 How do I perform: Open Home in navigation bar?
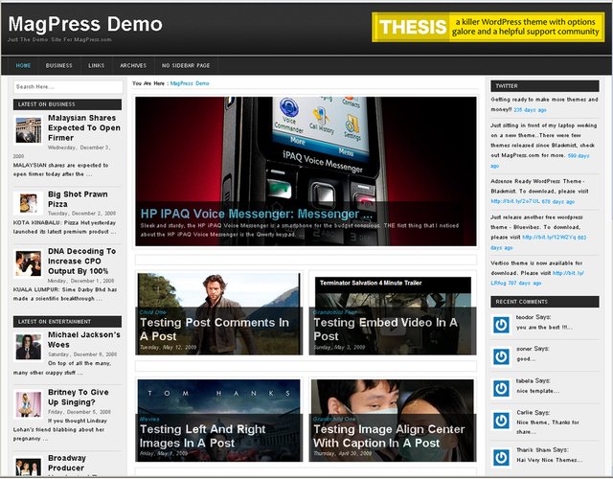pyautogui.click(x=23, y=65)
